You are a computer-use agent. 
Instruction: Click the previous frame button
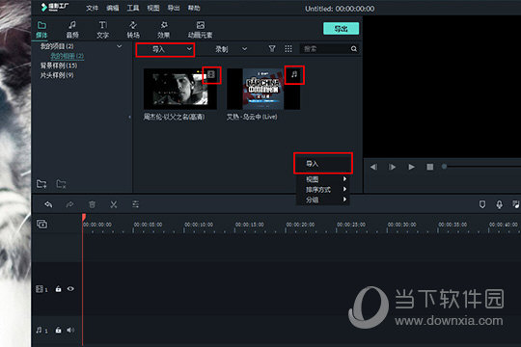point(373,167)
